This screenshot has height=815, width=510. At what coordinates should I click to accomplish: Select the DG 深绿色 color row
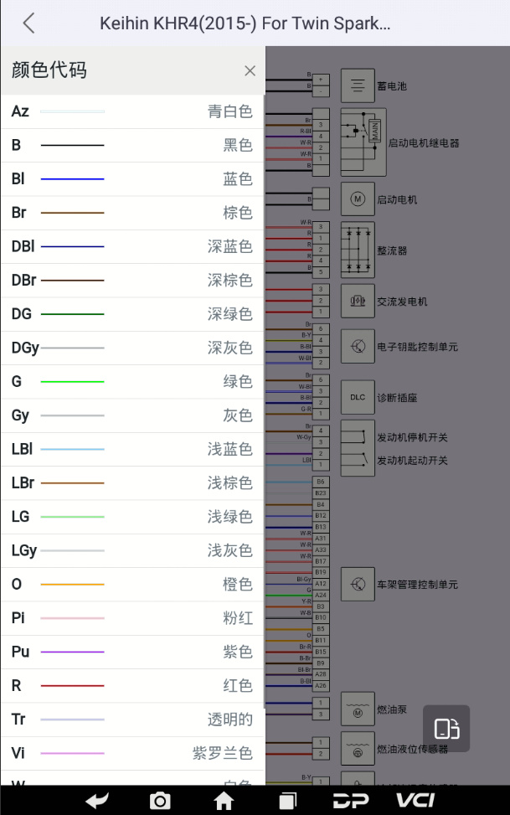click(x=132, y=314)
